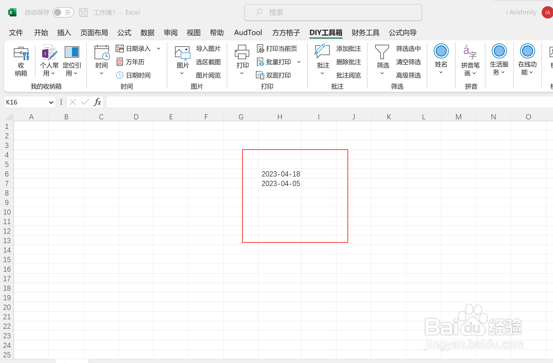Click the formula bar input area
This screenshot has height=363, width=553.
(329, 102)
